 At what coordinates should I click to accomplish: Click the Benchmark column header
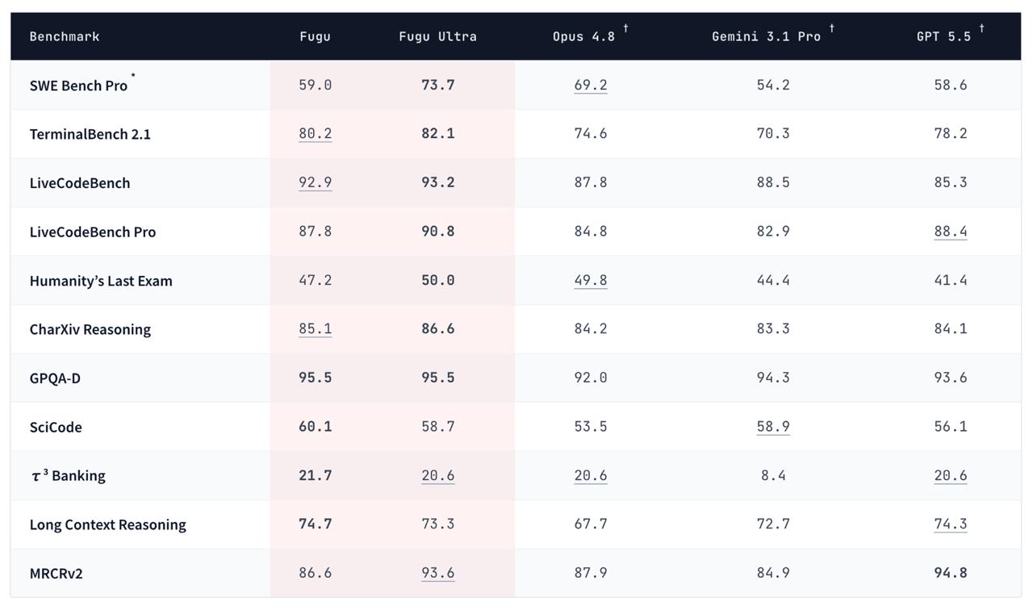tap(65, 36)
